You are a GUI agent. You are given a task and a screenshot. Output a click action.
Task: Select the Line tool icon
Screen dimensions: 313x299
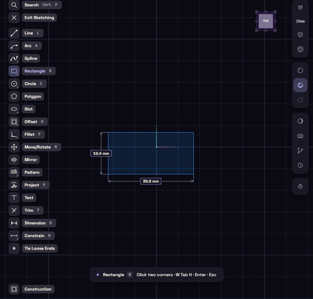pyautogui.click(x=14, y=33)
